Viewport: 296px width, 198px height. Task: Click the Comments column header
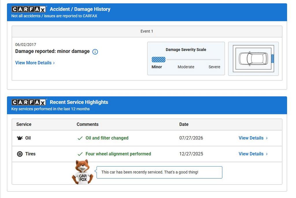(x=88, y=124)
